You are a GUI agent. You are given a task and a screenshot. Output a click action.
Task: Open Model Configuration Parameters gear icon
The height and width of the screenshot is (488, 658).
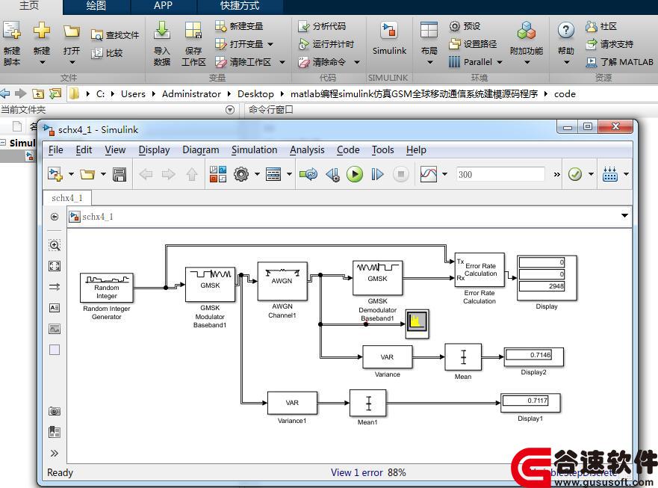(241, 174)
